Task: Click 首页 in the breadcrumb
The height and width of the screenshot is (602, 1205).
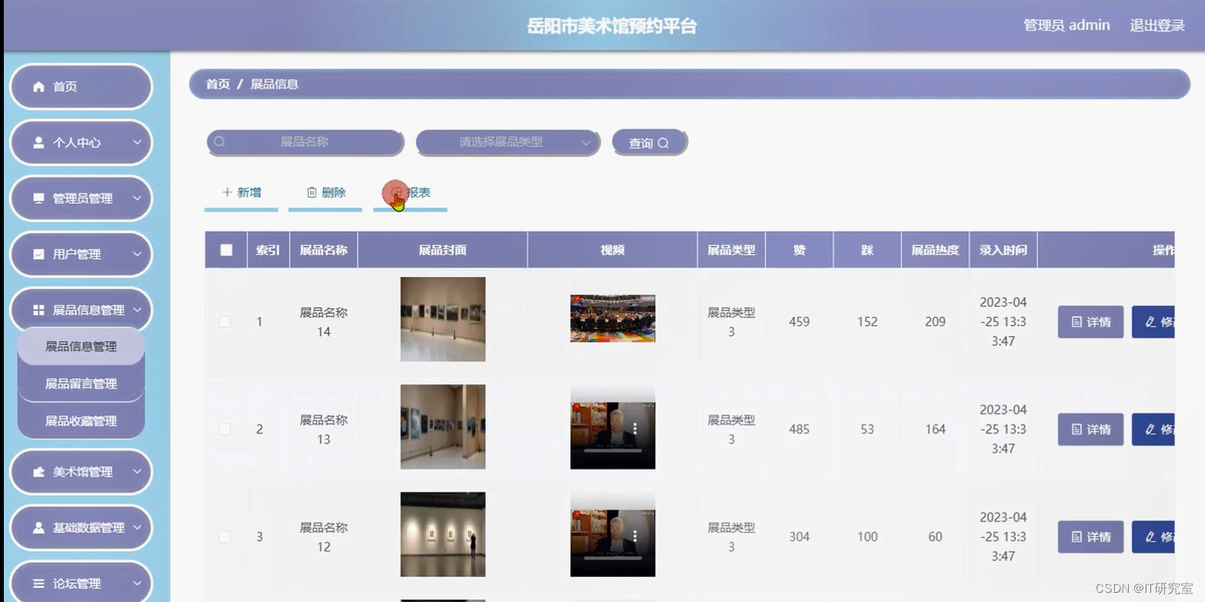Action: (218, 84)
